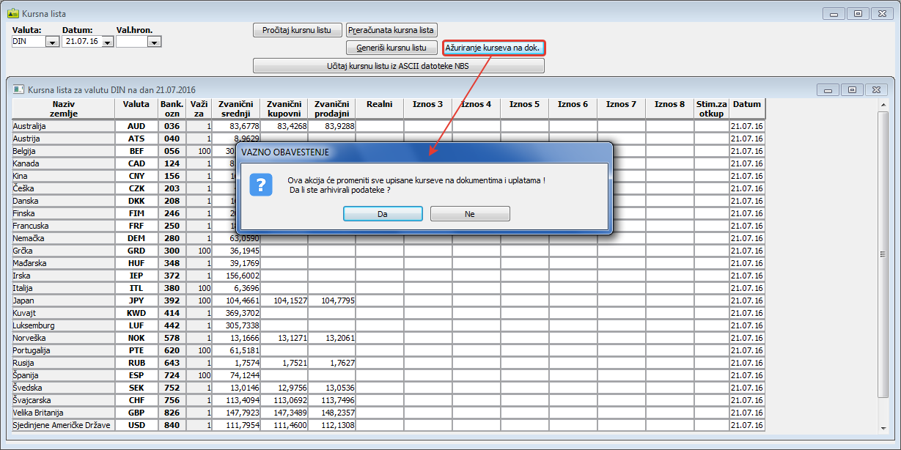Click the table vertical scrollbar thumb
The image size is (901, 450).
coord(883,254)
